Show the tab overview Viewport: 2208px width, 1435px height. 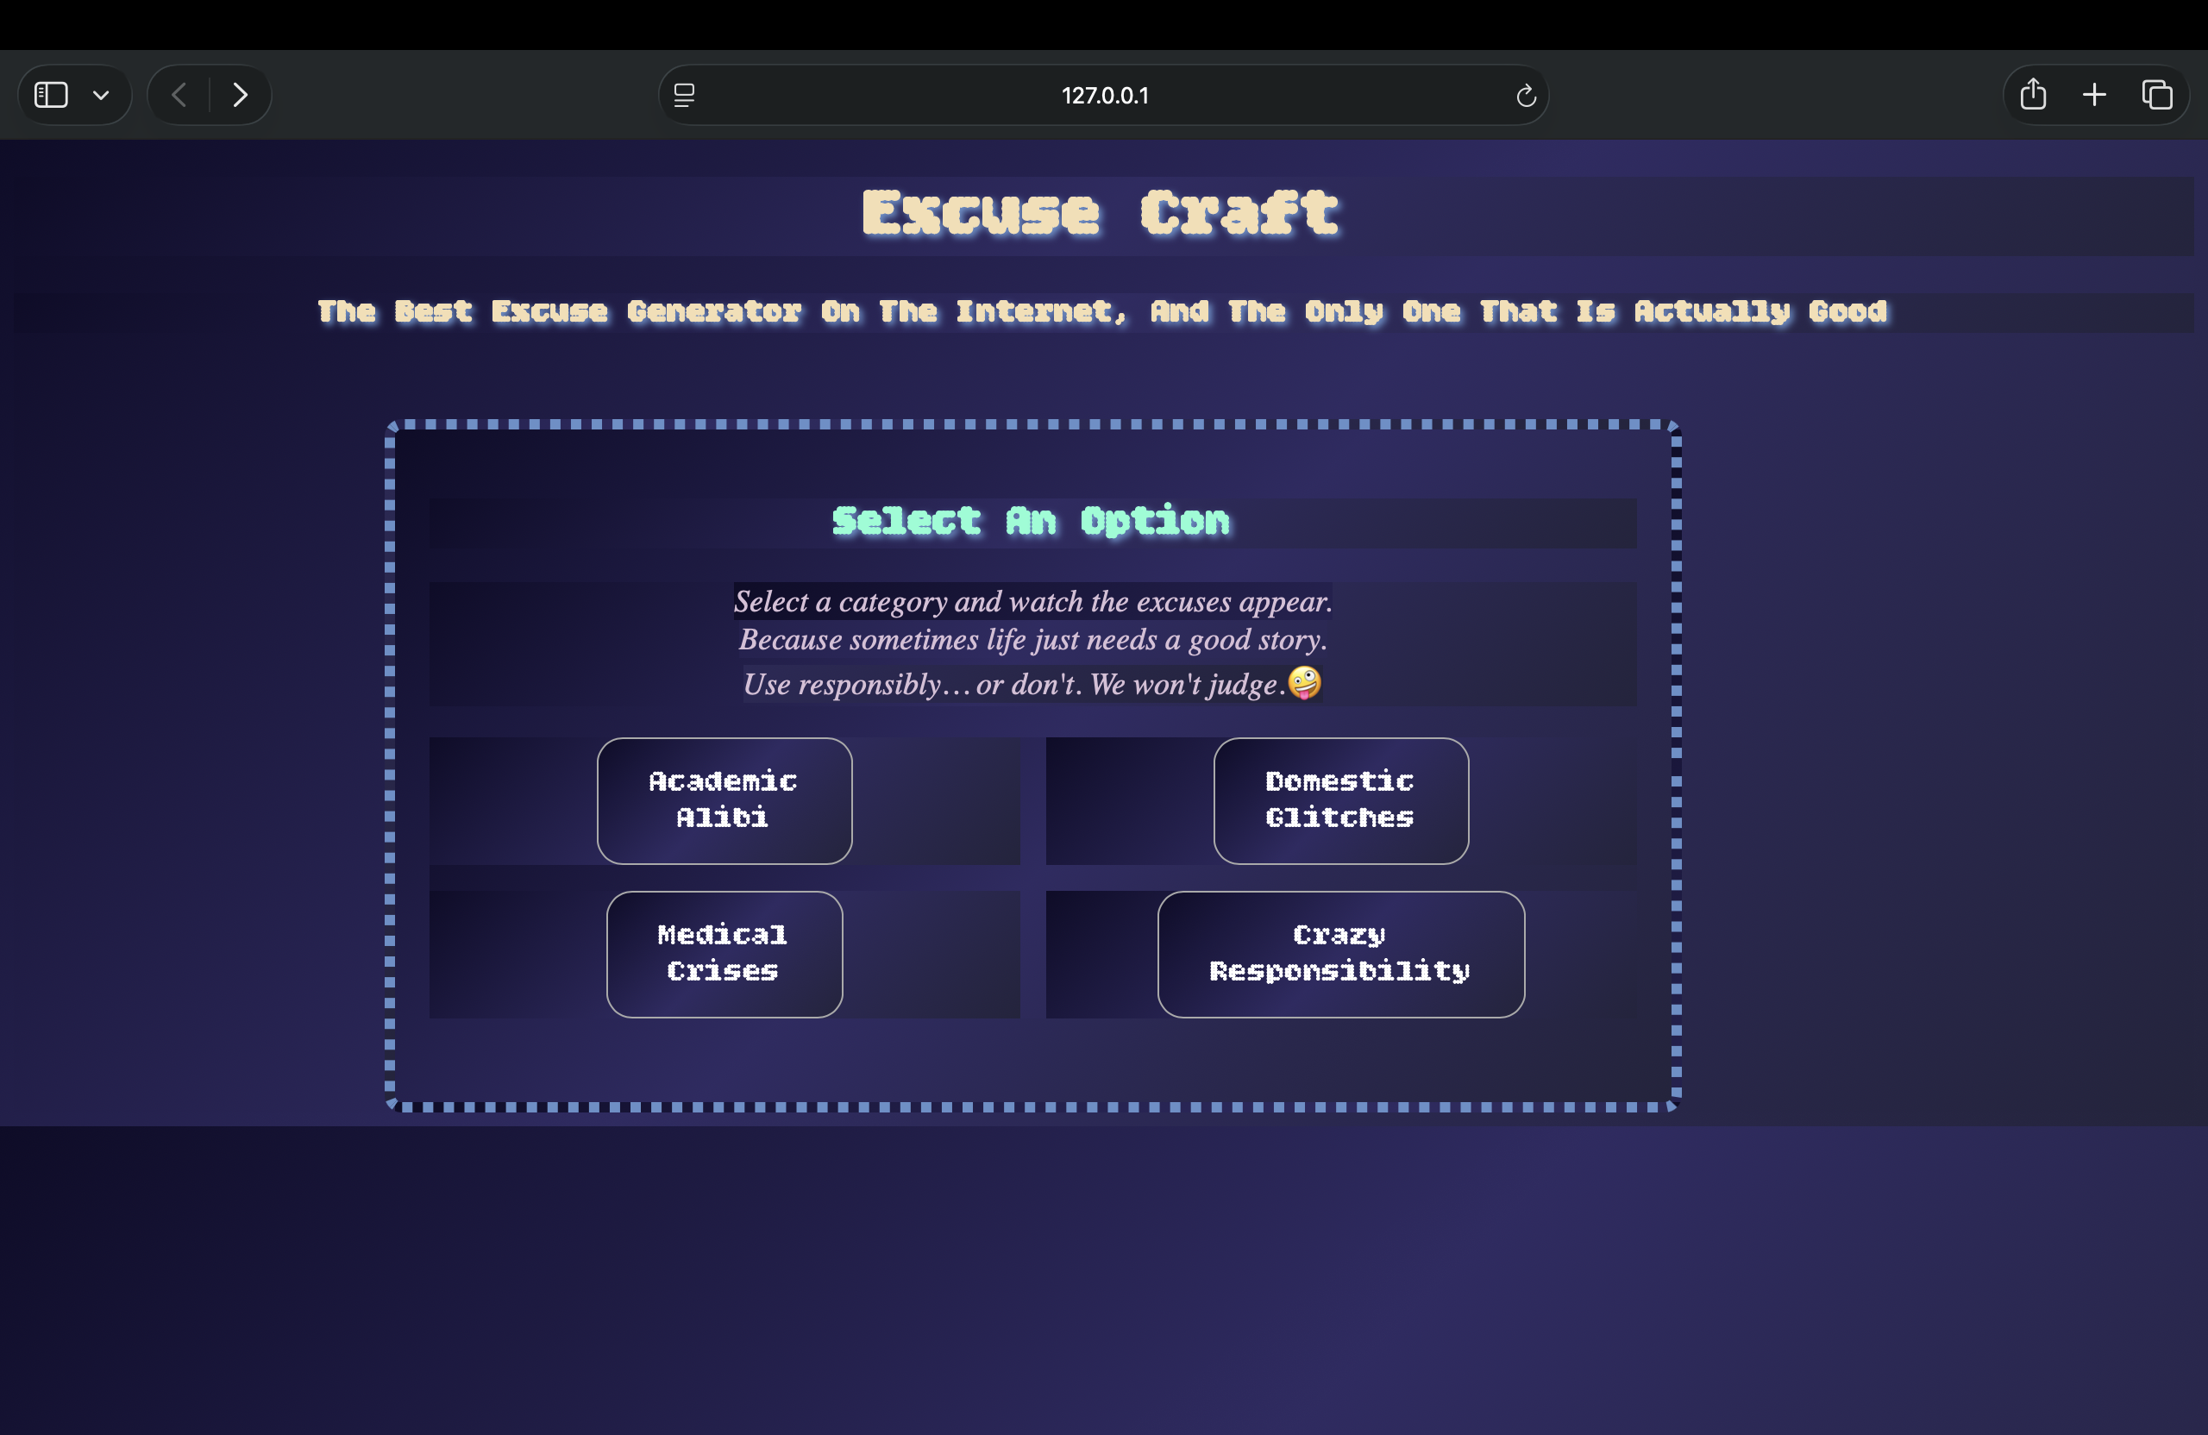2157,95
